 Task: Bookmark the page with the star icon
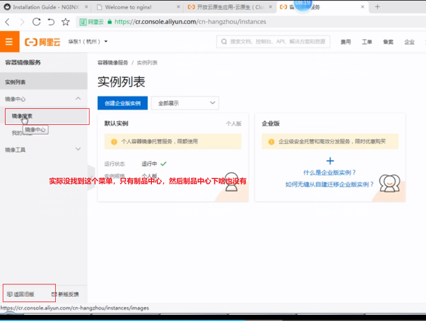[66, 22]
